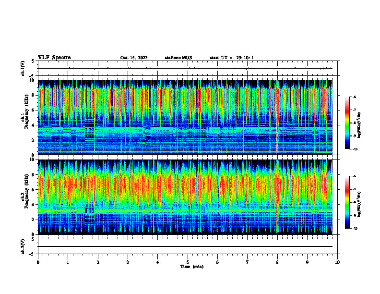The image size is (380, 294).
Task: Click the "ch.3(V)" waveform axis label
Action: point(23,246)
